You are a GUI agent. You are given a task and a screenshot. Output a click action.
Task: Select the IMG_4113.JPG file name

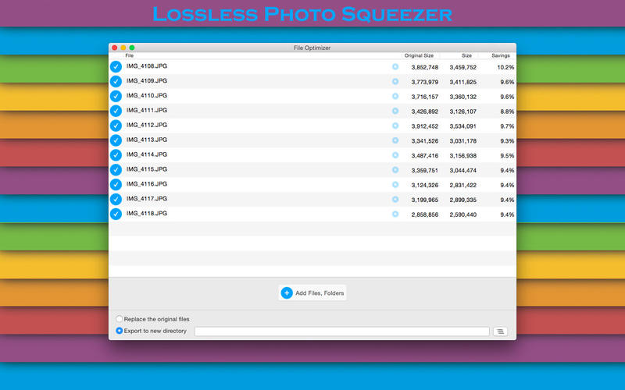(x=147, y=140)
